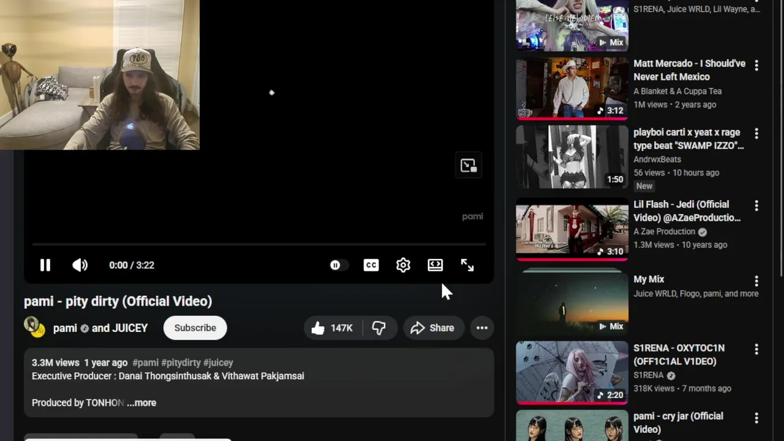The width and height of the screenshot is (784, 441).
Task: Enter full screen mode
Action: [x=467, y=265]
